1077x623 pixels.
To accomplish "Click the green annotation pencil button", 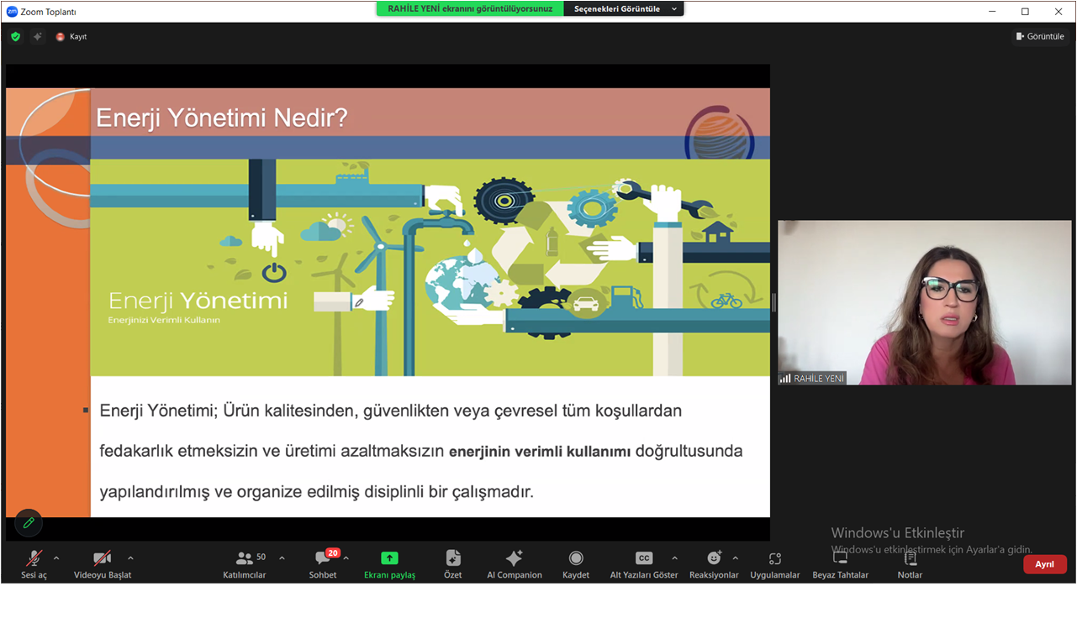I will pos(29,523).
